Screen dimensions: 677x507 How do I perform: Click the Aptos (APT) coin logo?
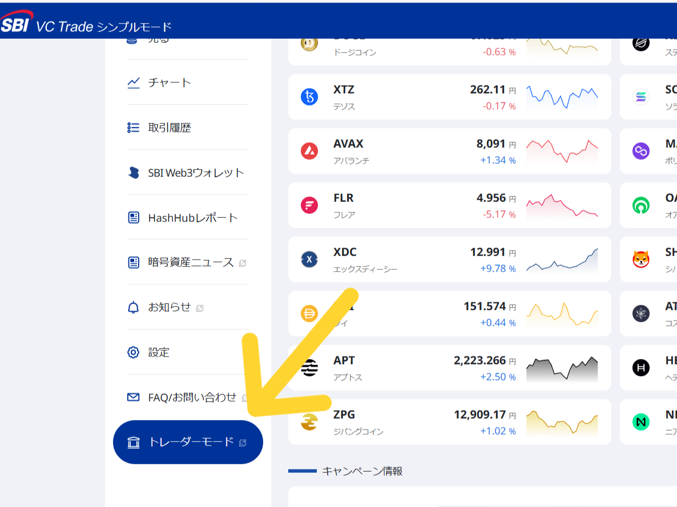click(309, 367)
